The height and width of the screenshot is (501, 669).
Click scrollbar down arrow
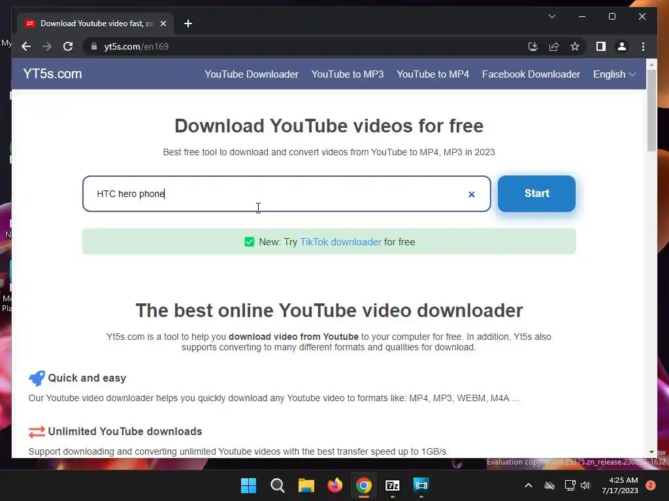point(651,452)
